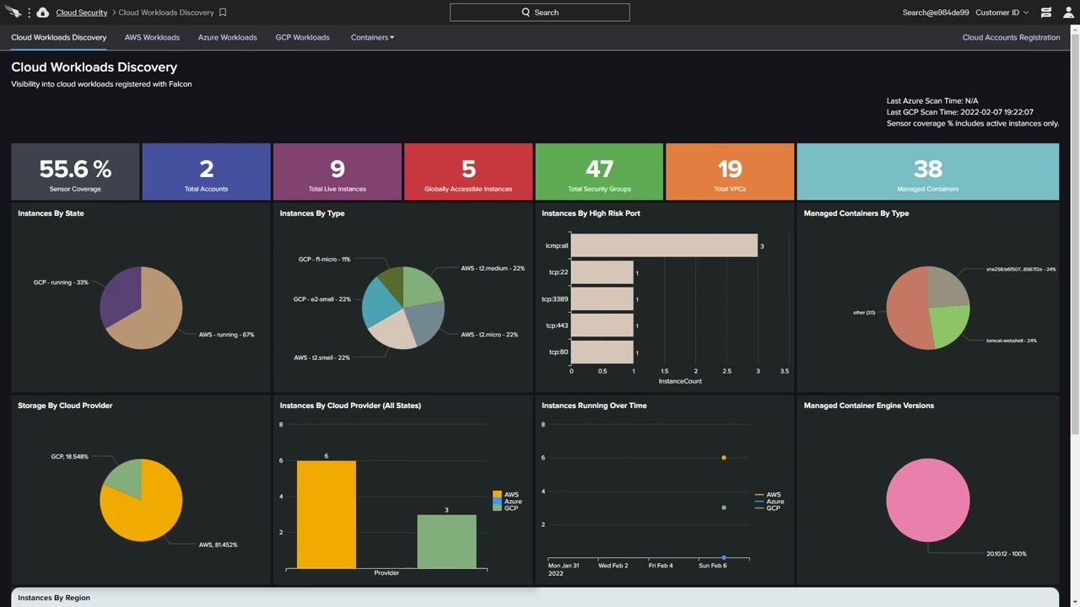
Task: Click the 55.6% Sensor Coverage tile
Action: click(75, 172)
